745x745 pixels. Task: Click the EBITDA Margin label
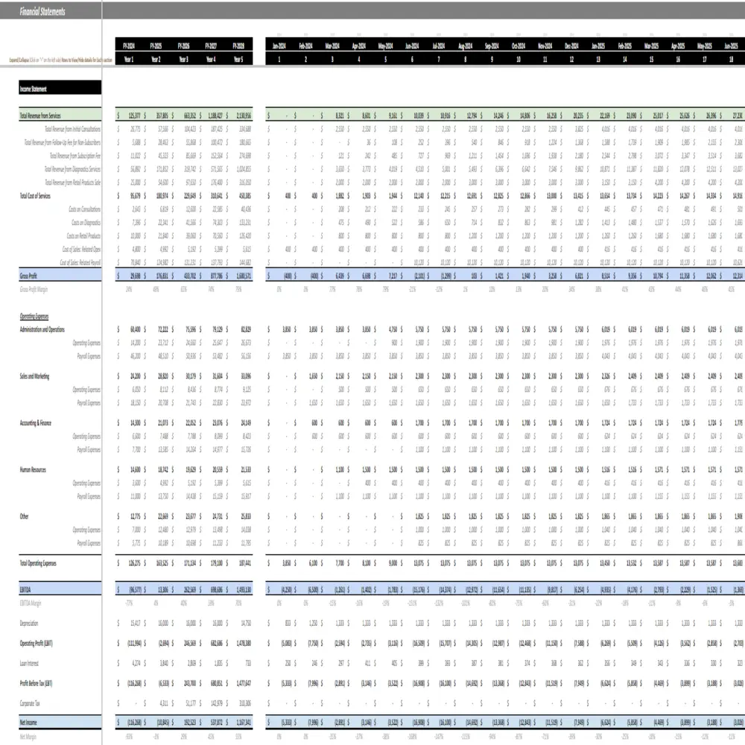(31, 603)
